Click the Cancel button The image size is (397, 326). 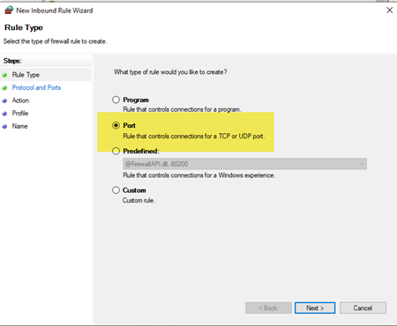pos(363,307)
